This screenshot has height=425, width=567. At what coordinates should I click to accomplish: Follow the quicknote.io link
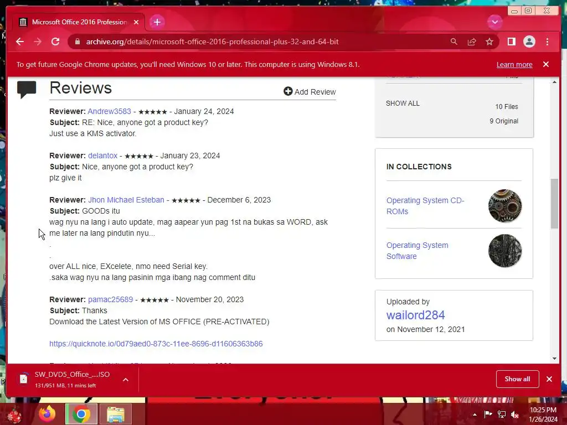(156, 344)
